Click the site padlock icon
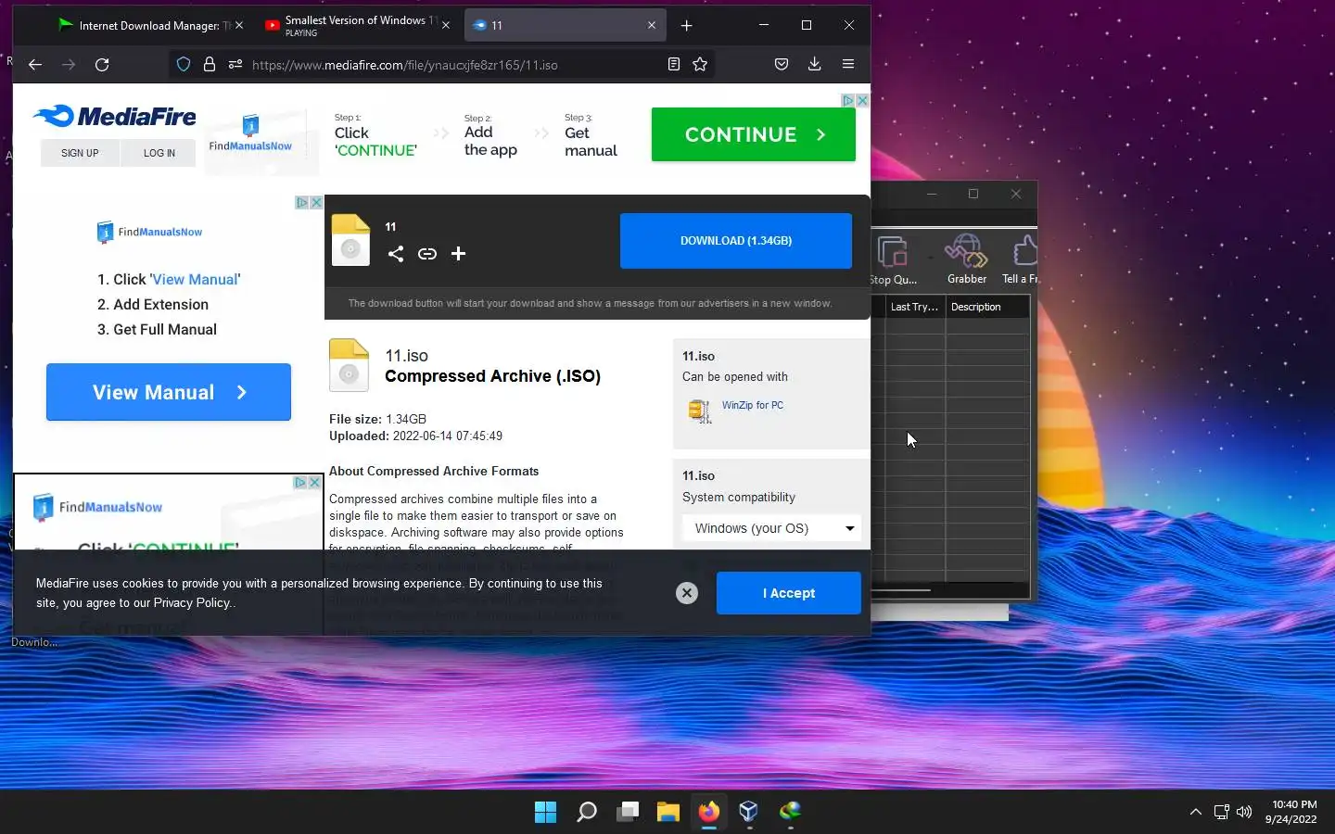Image resolution: width=1335 pixels, height=834 pixels. pyautogui.click(x=210, y=64)
